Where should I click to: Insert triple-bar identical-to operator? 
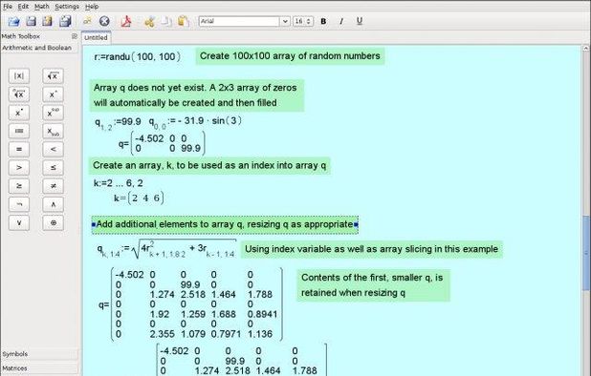coord(19,132)
